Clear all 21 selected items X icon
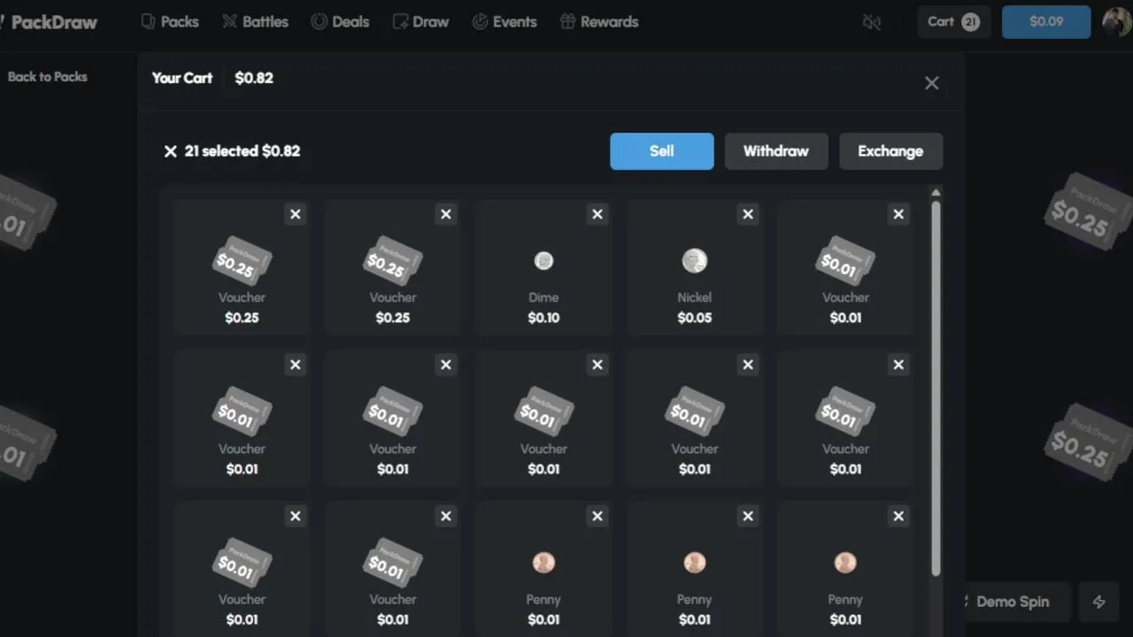 tap(171, 151)
